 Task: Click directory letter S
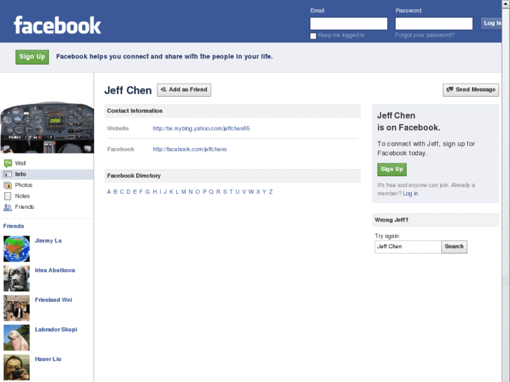point(224,192)
